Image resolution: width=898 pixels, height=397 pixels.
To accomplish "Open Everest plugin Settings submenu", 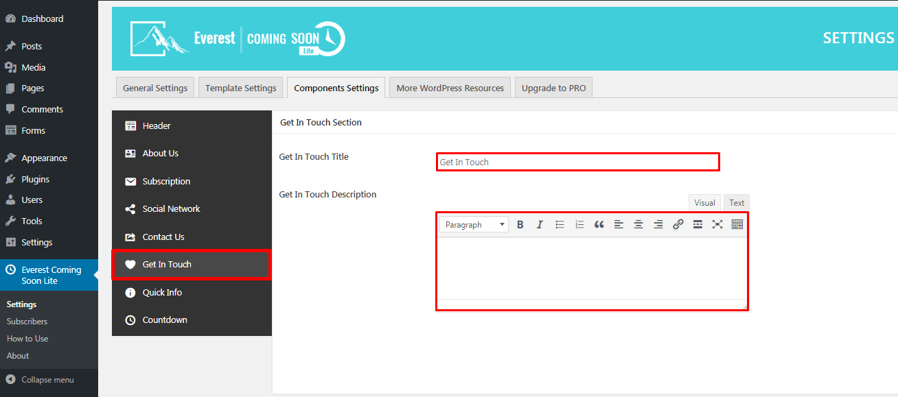I will click(21, 304).
